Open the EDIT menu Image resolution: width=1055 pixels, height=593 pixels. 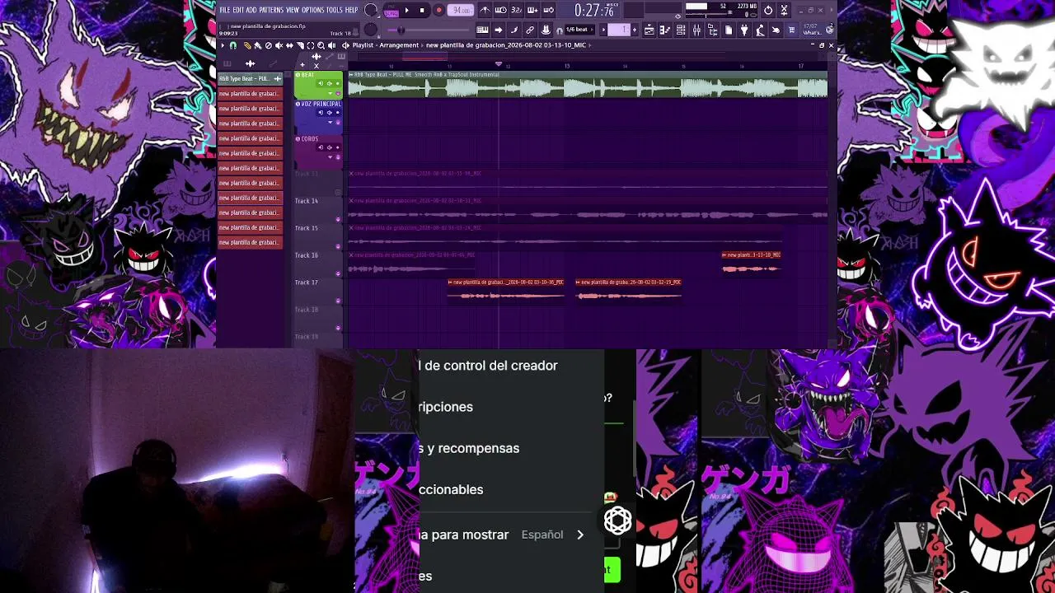tap(237, 10)
